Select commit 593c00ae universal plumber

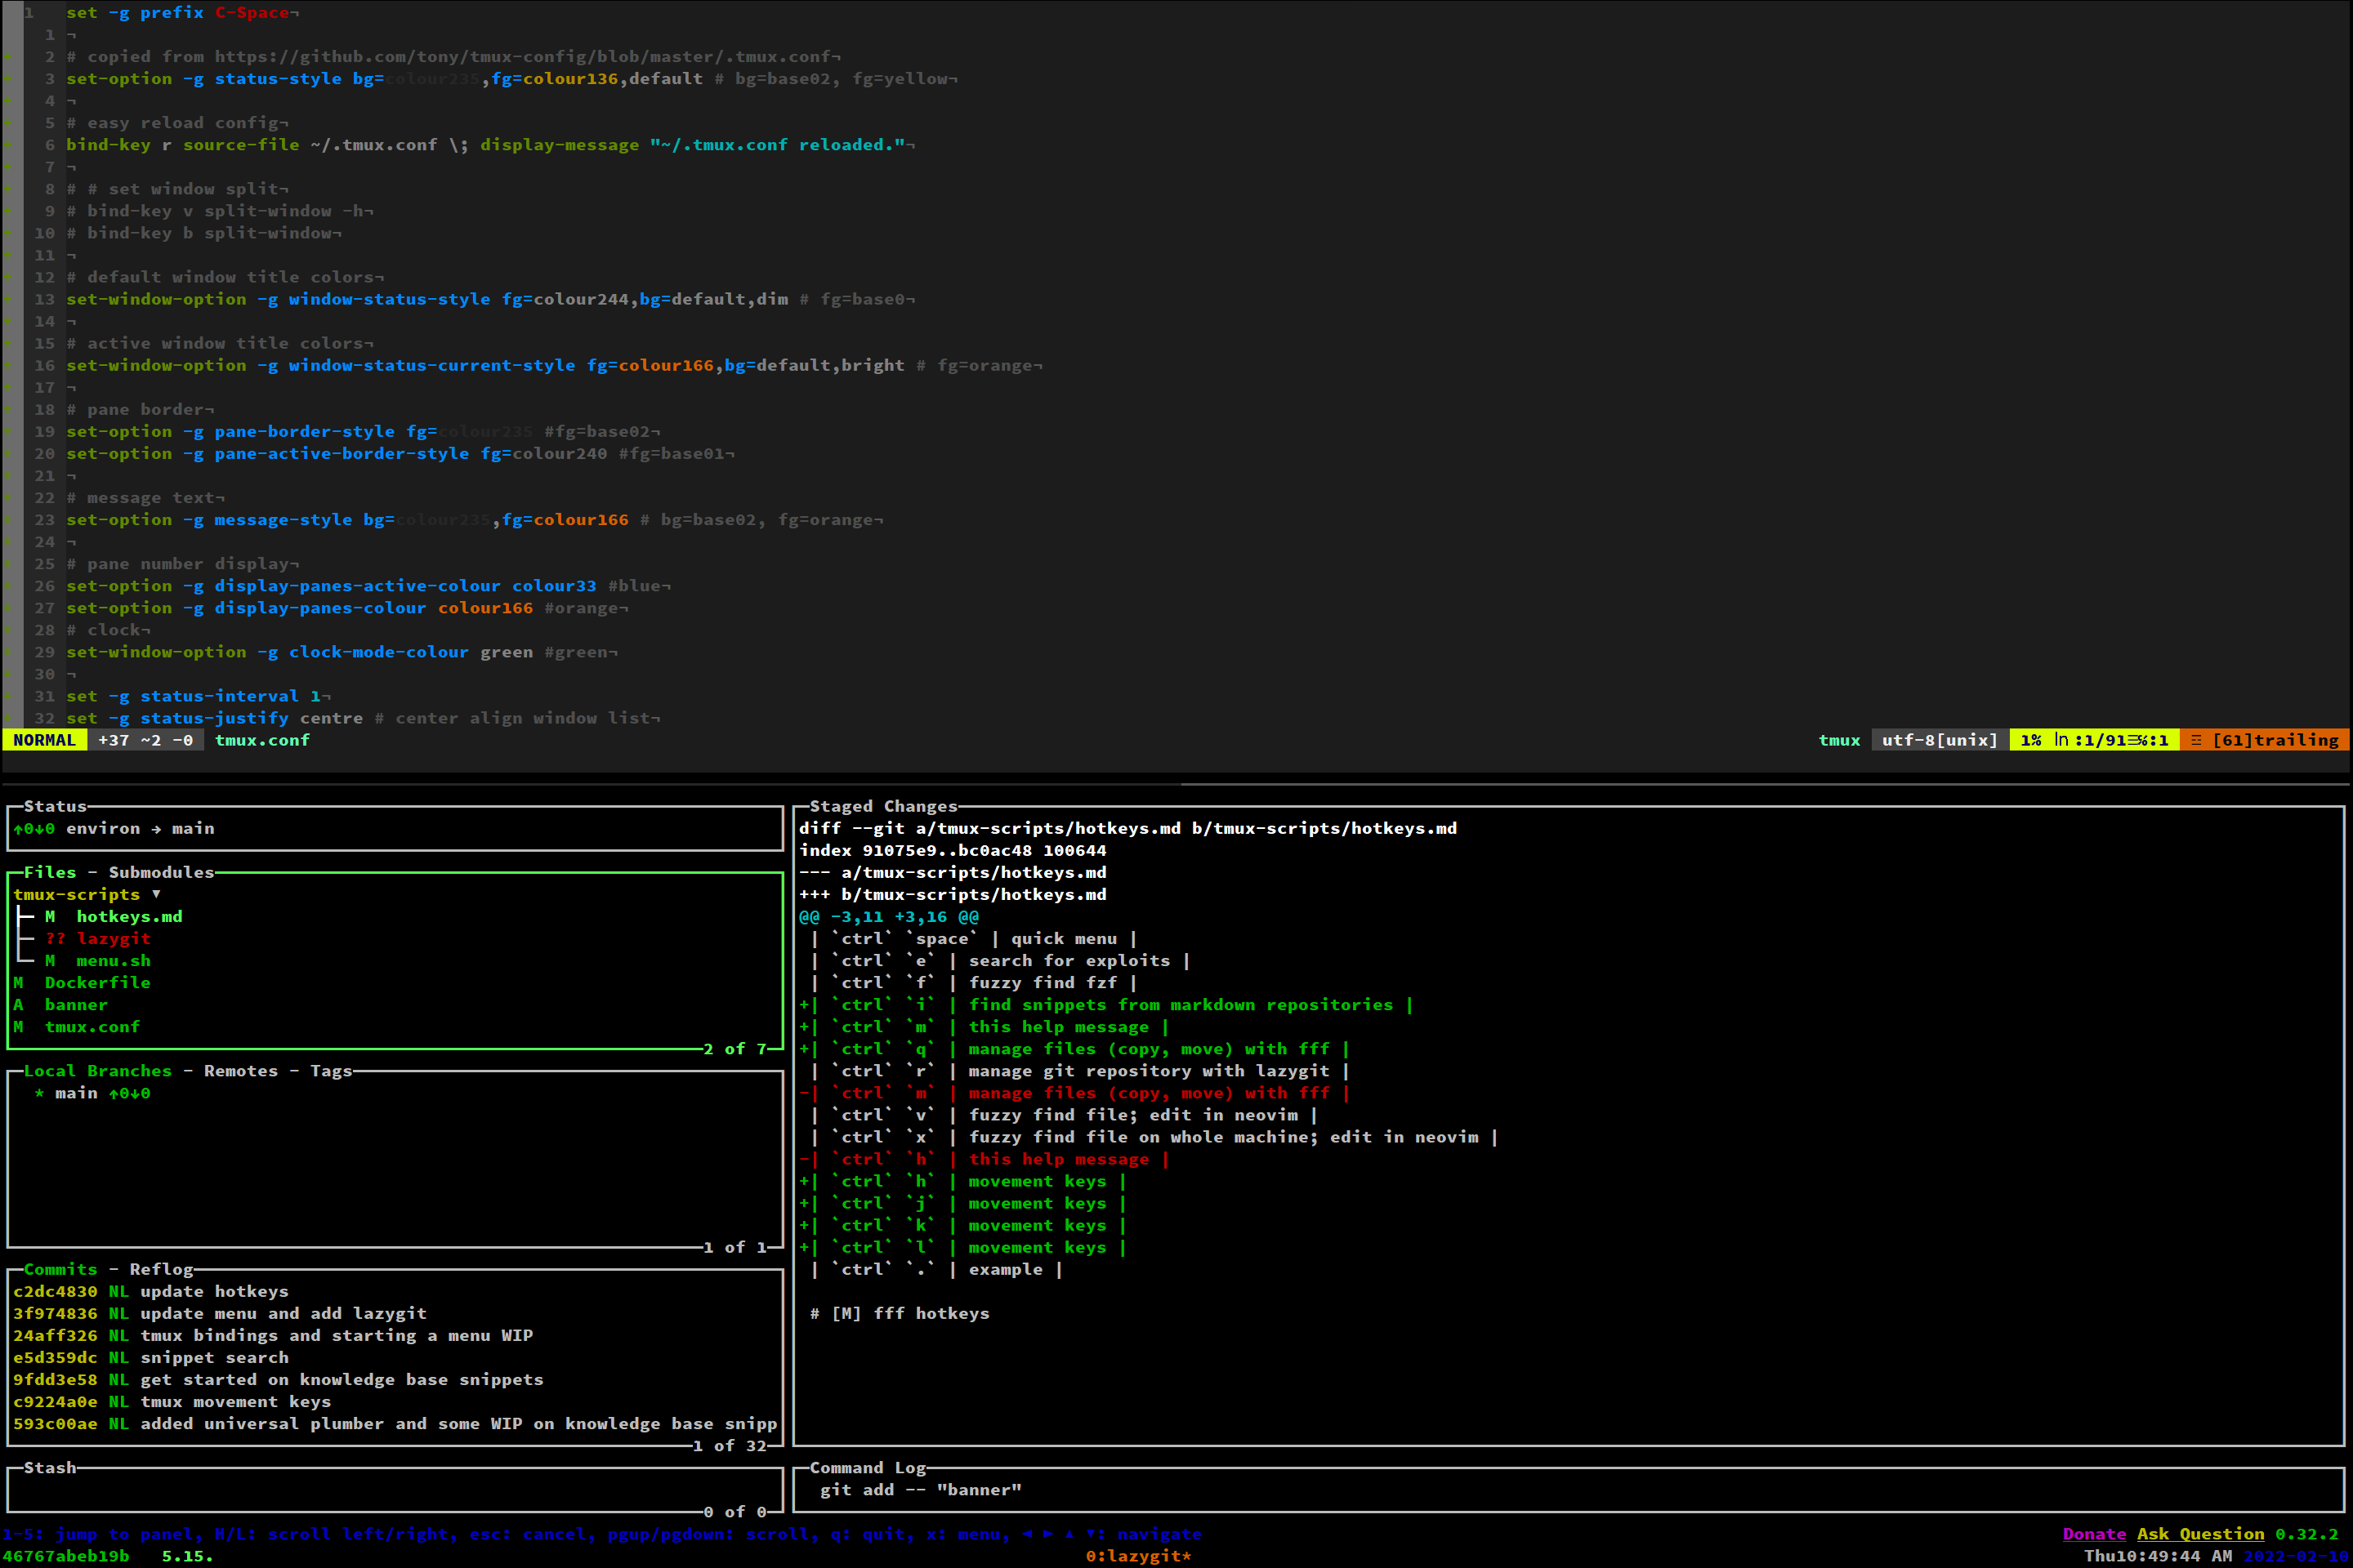point(394,1423)
